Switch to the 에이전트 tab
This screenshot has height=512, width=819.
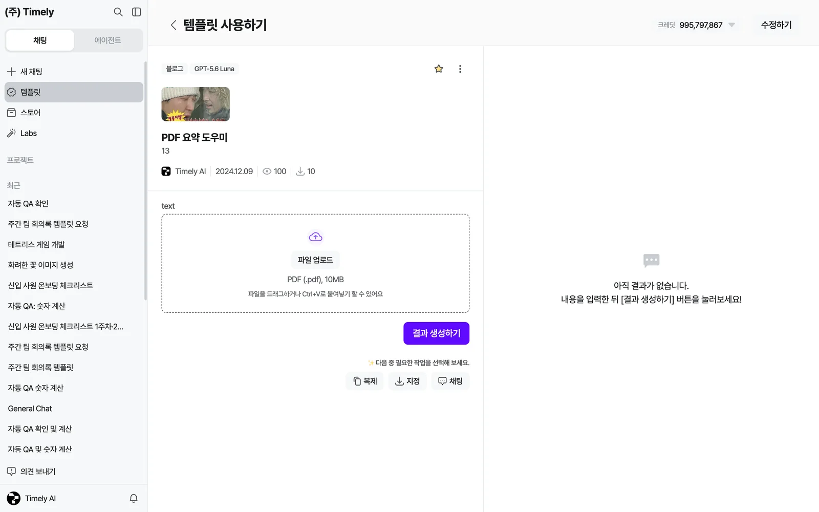point(108,40)
